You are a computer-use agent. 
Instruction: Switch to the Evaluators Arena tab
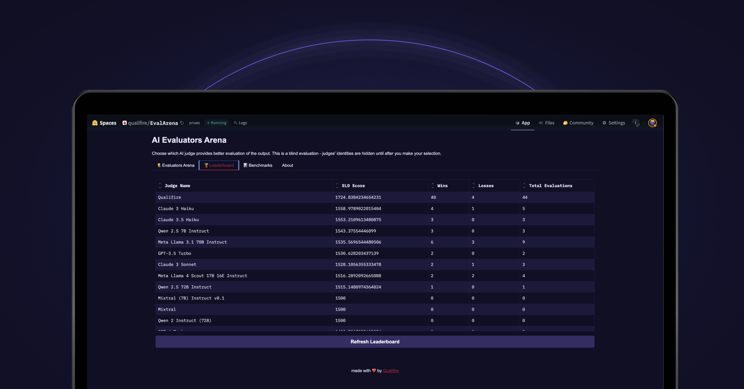click(176, 165)
